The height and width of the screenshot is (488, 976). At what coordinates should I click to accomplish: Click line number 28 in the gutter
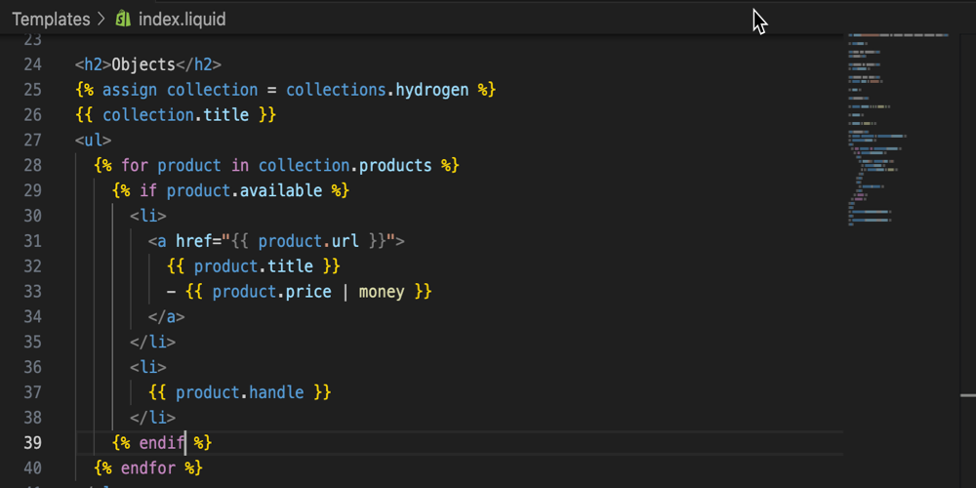point(32,166)
